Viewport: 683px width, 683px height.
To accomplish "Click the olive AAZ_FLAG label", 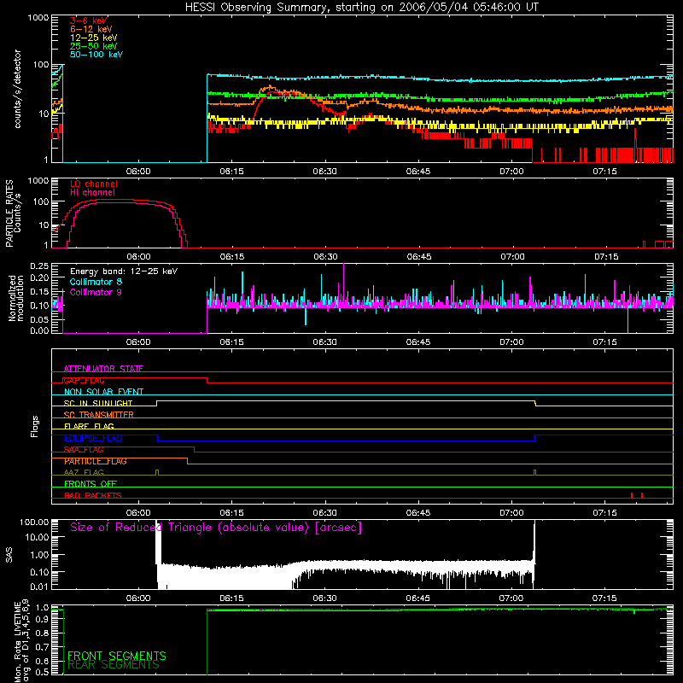I will (x=84, y=472).
